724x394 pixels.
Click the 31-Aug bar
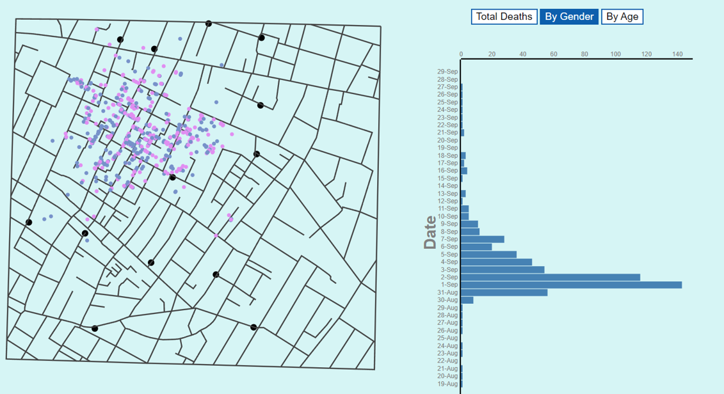[x=504, y=292]
